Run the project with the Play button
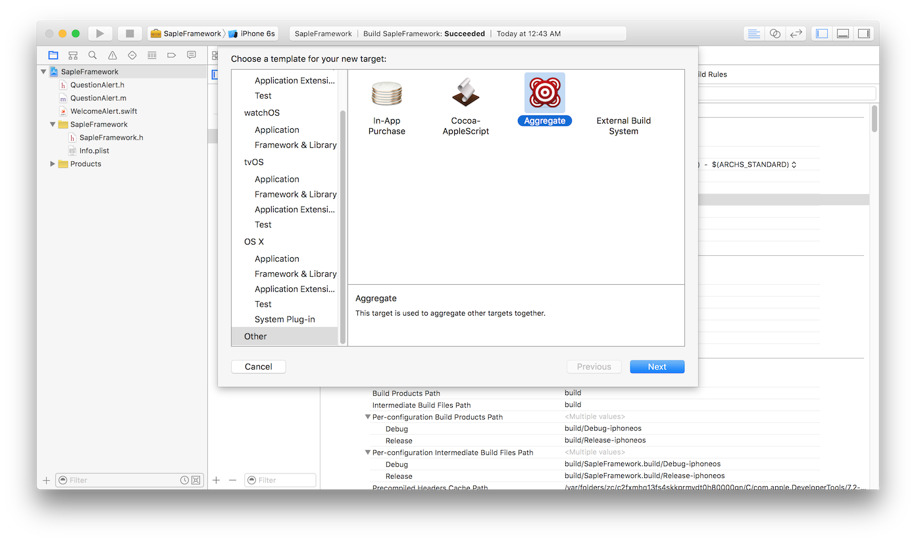The height and width of the screenshot is (542, 916). click(100, 34)
